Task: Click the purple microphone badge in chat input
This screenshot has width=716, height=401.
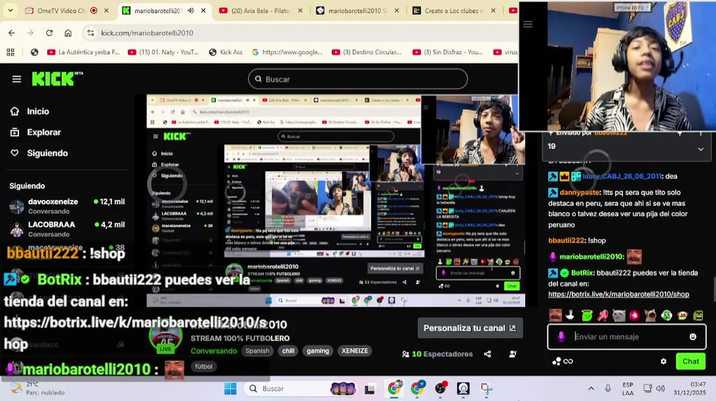Action: 561,336
